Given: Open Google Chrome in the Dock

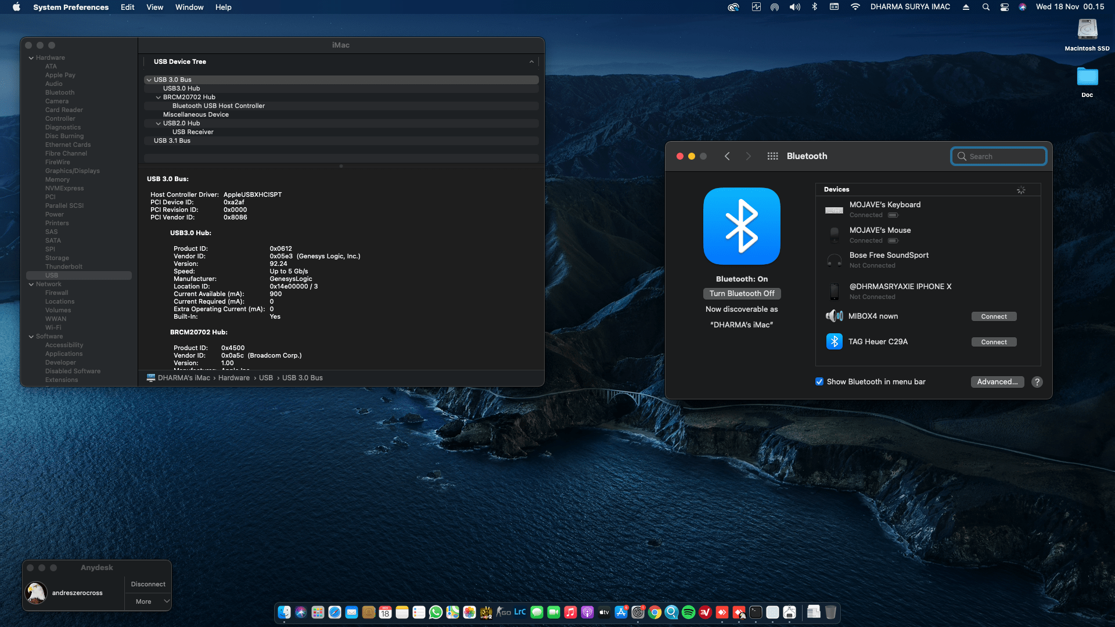Looking at the screenshot, I should coord(654,612).
